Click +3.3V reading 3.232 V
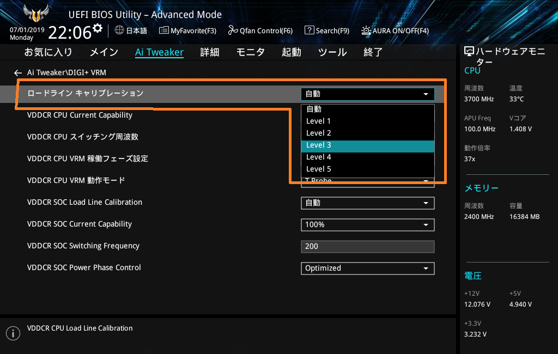The width and height of the screenshot is (558, 354). point(475,334)
